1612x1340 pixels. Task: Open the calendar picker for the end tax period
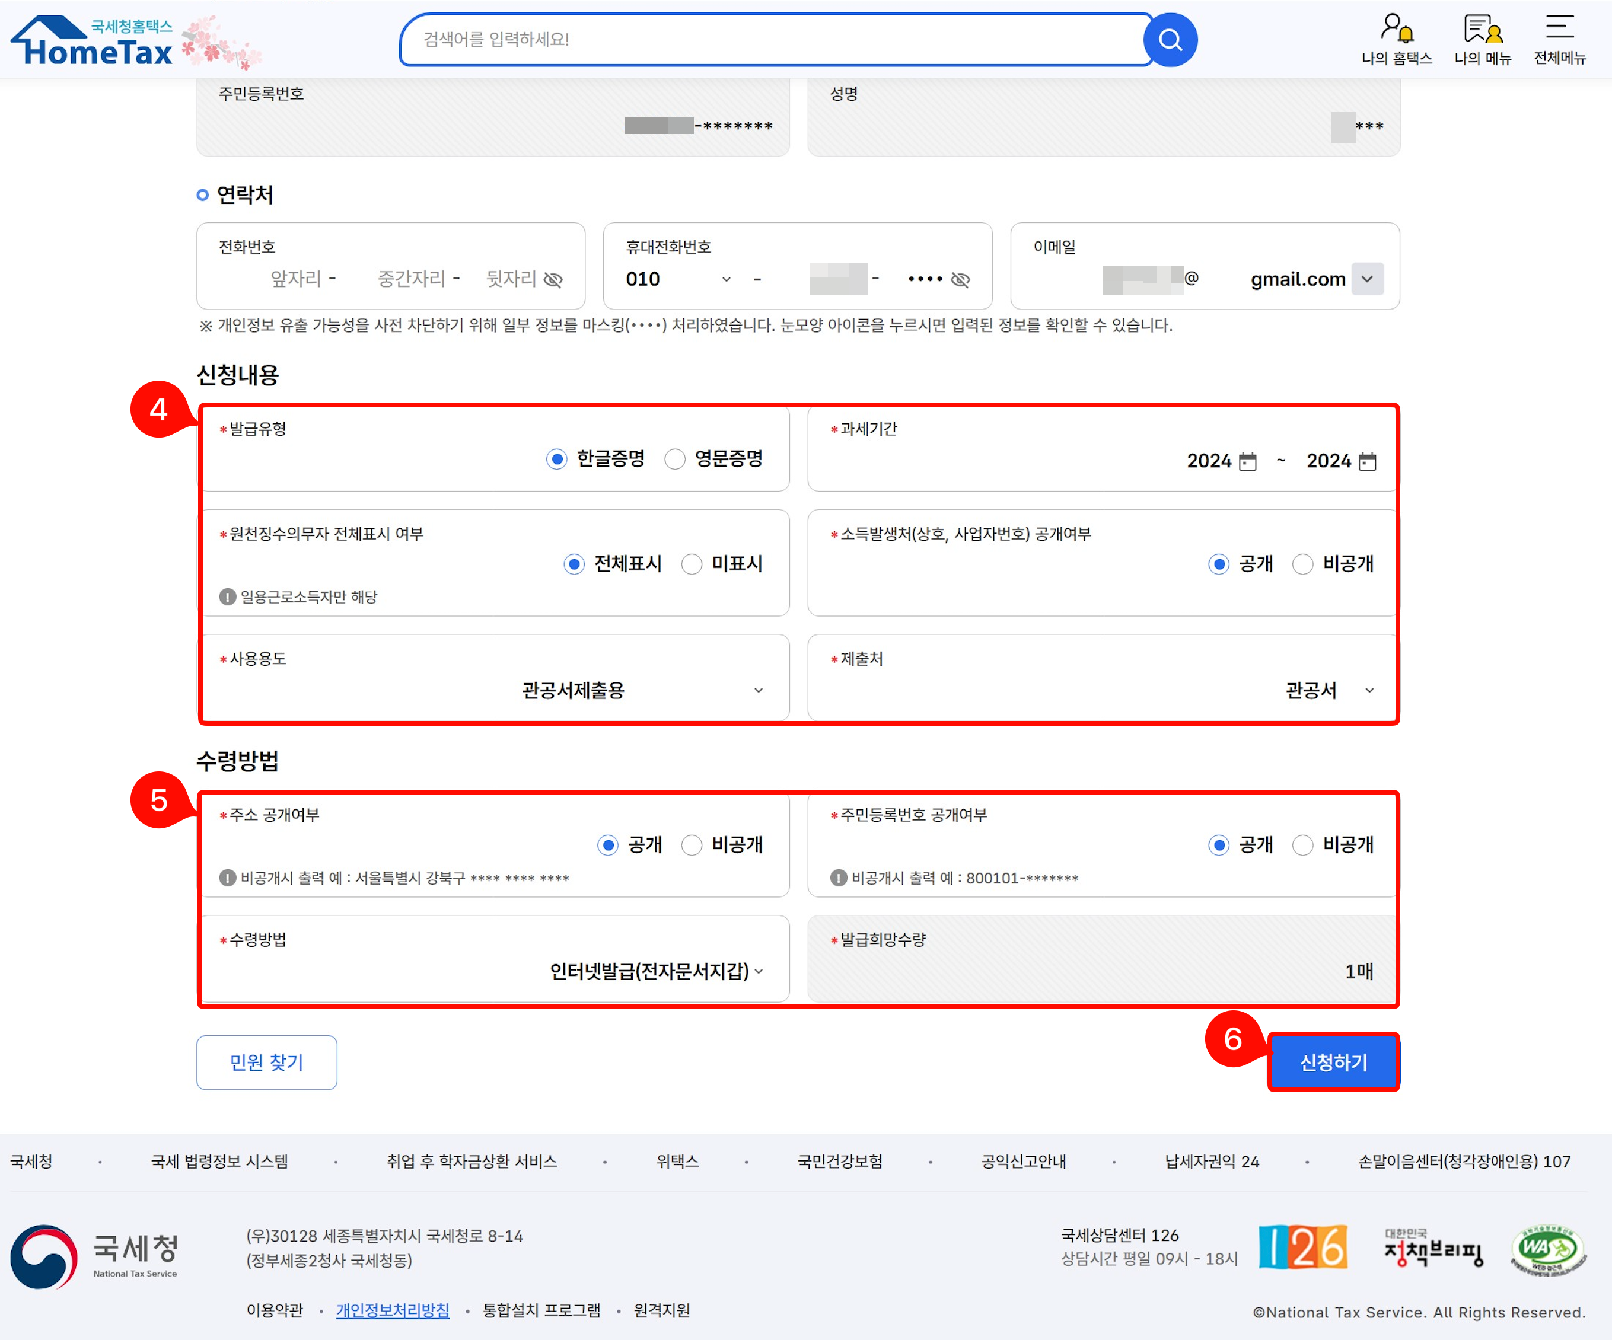pos(1369,461)
